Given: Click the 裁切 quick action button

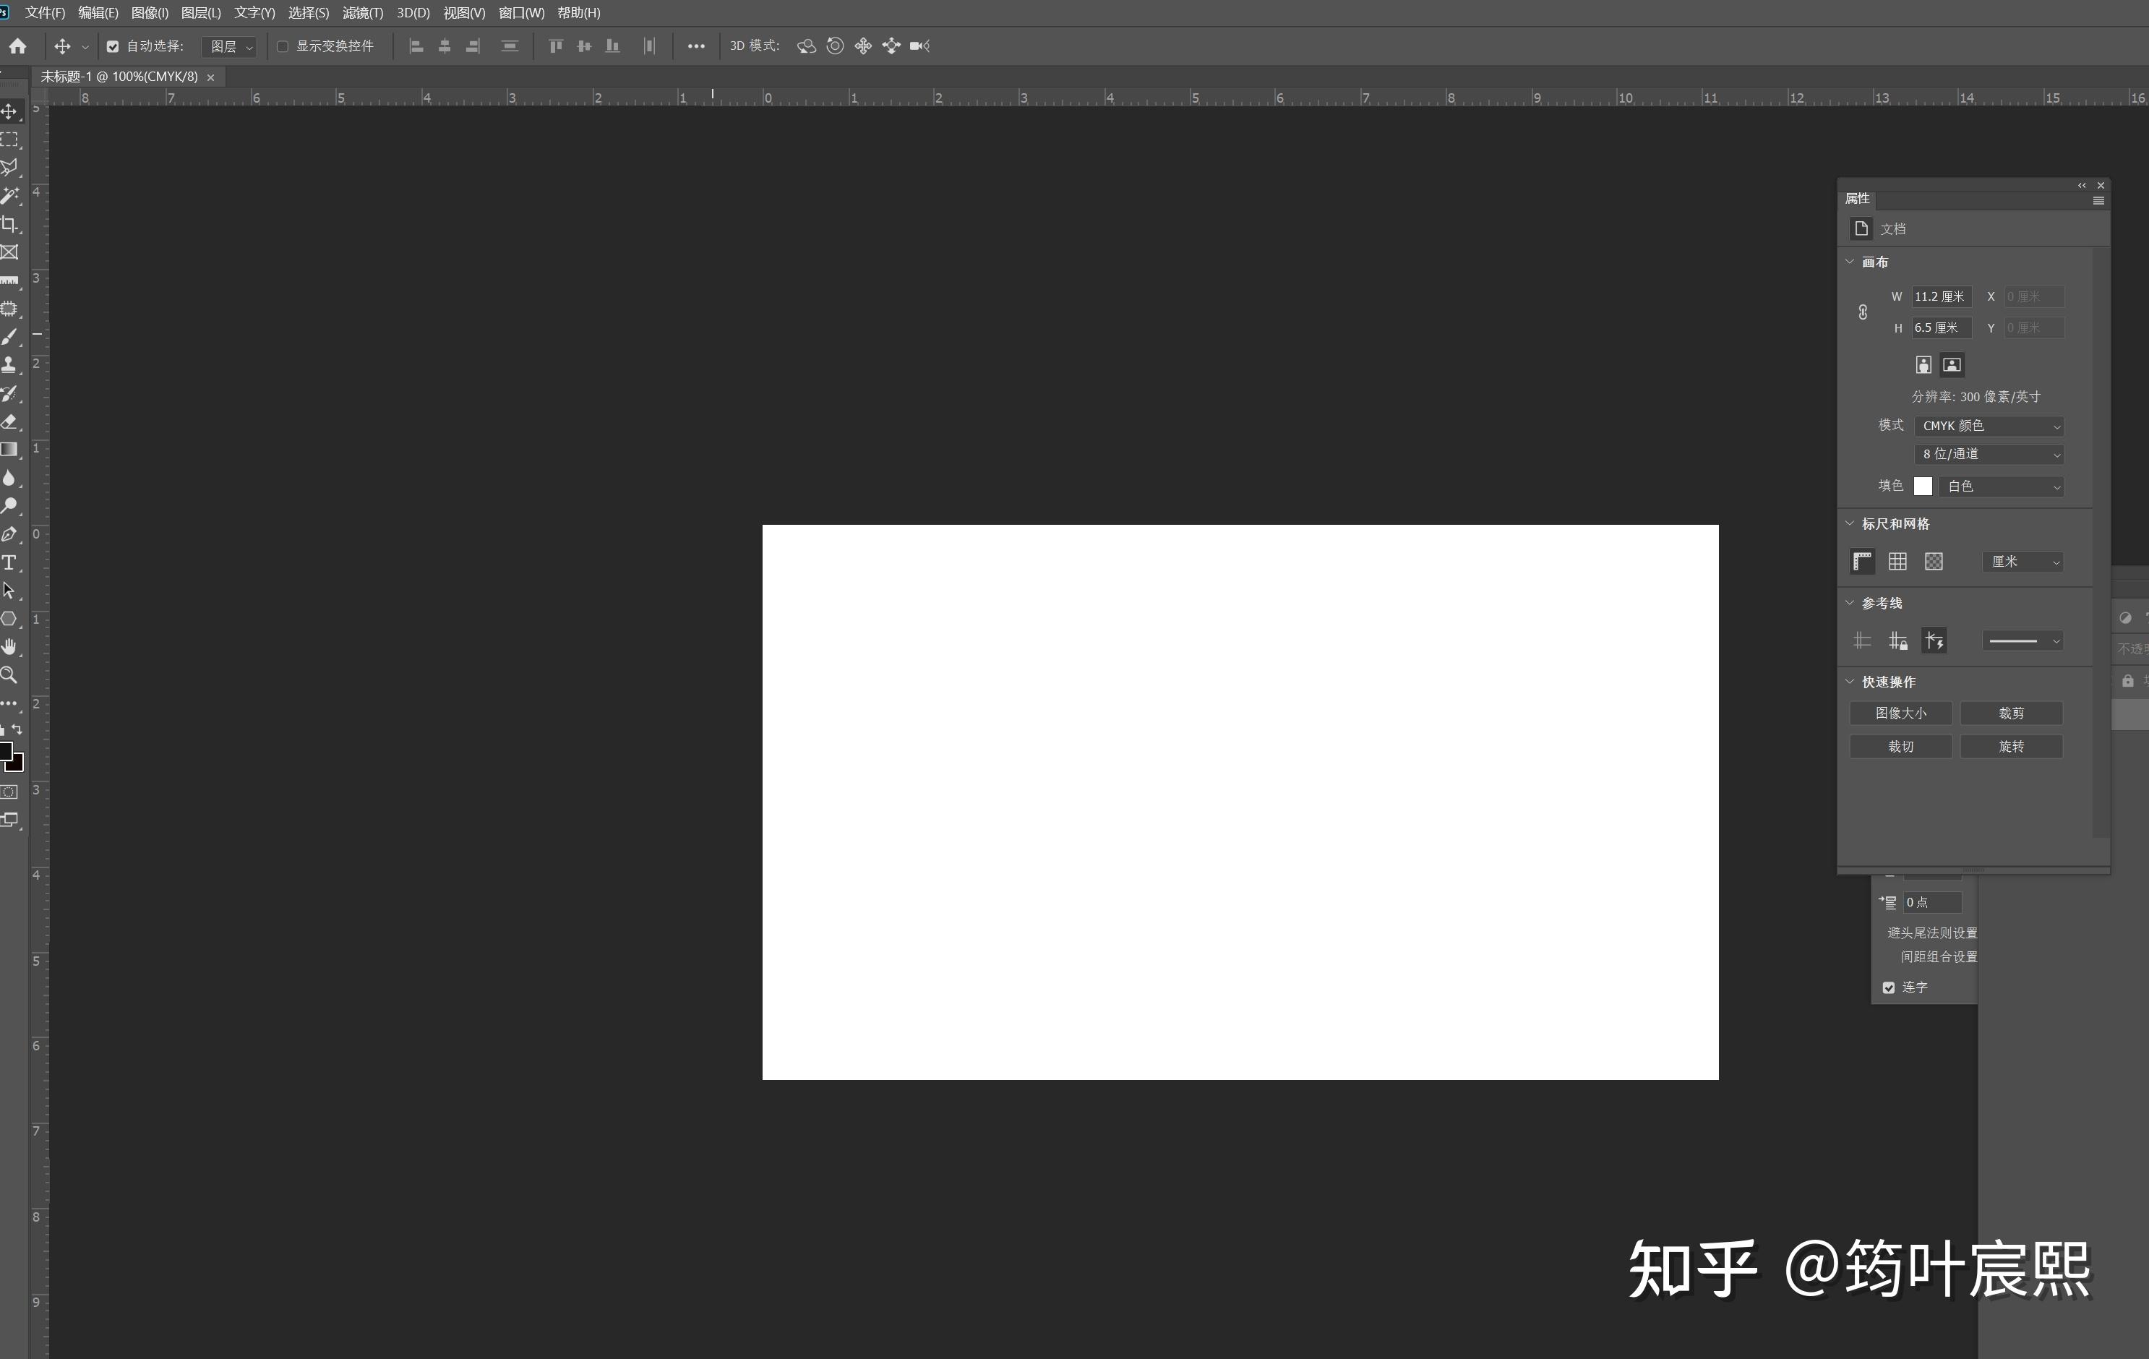Looking at the screenshot, I should point(1901,746).
